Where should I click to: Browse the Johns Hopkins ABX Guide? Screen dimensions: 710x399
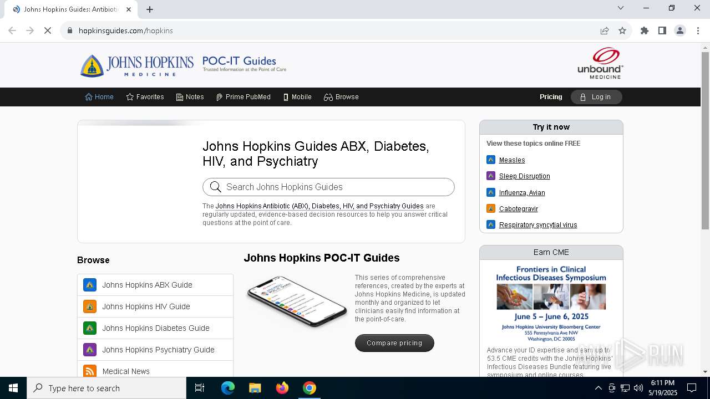(x=155, y=285)
